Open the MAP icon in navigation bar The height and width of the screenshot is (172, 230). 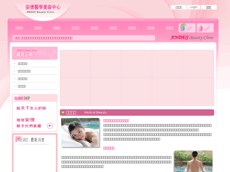[x=205, y=28]
